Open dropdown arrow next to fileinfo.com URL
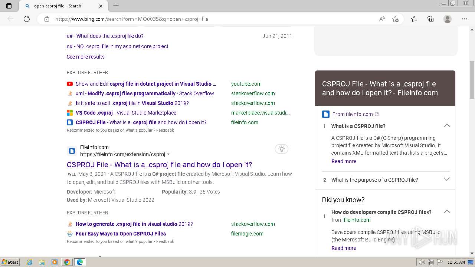475x267 pixels. click(x=168, y=154)
